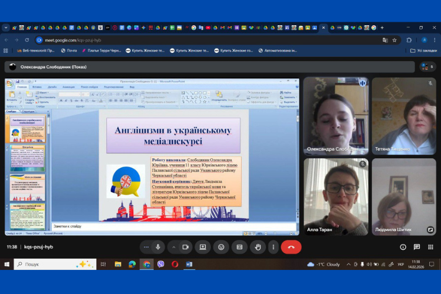441x294 pixels.
Task: Expand audio settings arrow beside microphone
Action: [x=146, y=247]
